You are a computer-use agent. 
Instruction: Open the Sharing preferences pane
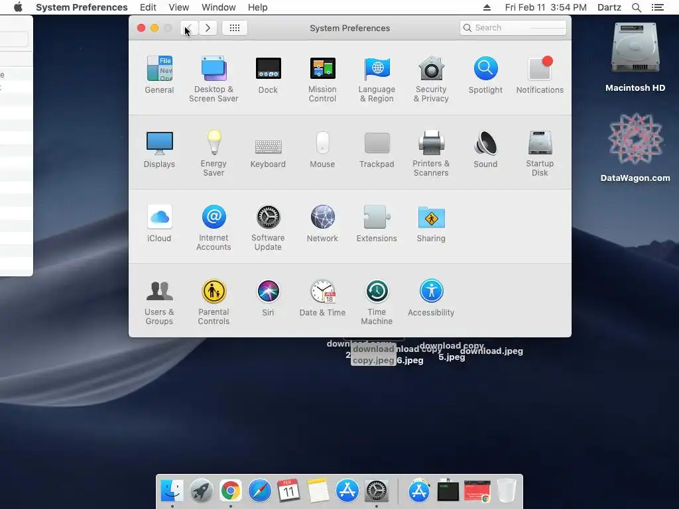pyautogui.click(x=431, y=223)
